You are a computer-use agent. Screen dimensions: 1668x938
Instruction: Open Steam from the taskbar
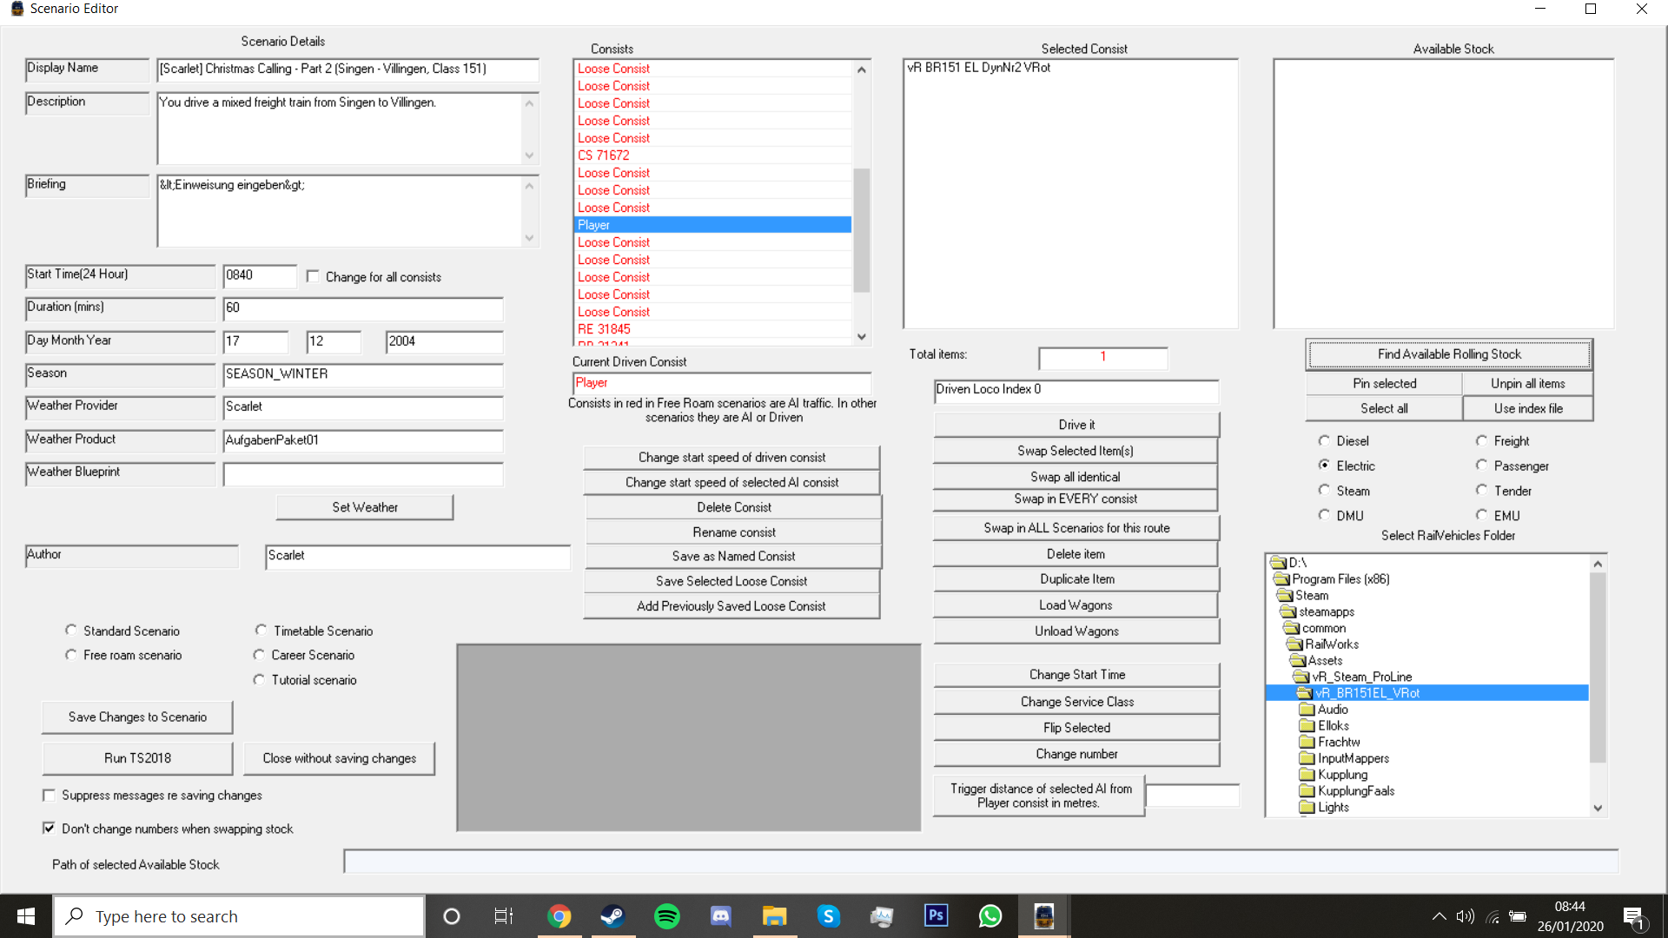pyautogui.click(x=612, y=916)
